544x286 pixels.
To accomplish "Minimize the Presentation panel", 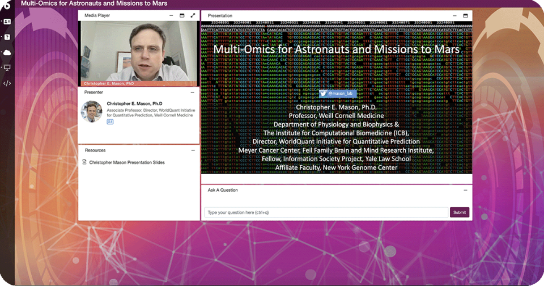I will pyautogui.click(x=454, y=16).
